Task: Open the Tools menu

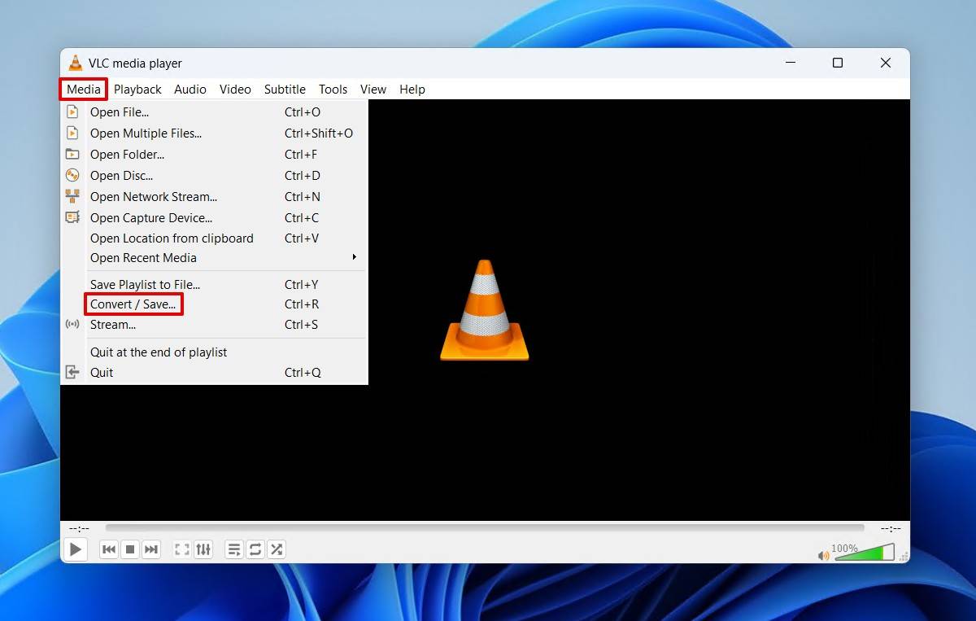Action: point(333,90)
